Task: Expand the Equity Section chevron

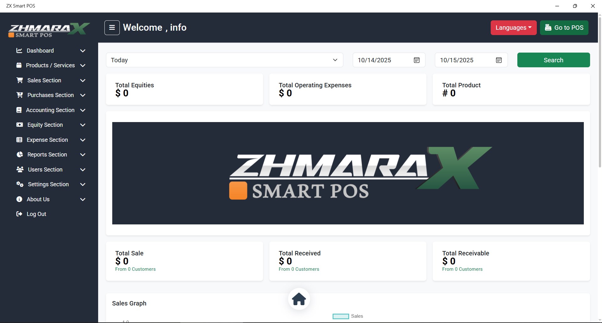Action: pos(83,125)
